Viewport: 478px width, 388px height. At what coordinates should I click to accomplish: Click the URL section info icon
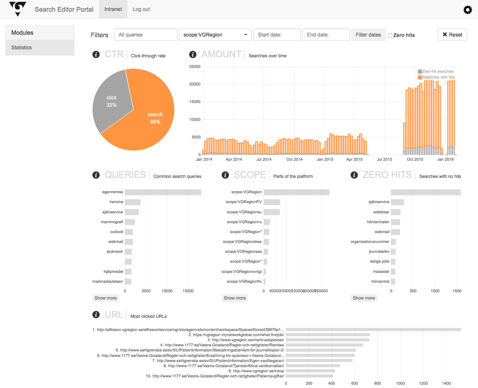(96, 315)
